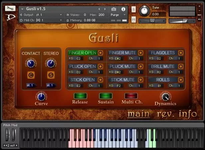Viewport: 205px width, 150px height.
Task: Enable the red Multi Ch. switch
Action: tap(131, 96)
